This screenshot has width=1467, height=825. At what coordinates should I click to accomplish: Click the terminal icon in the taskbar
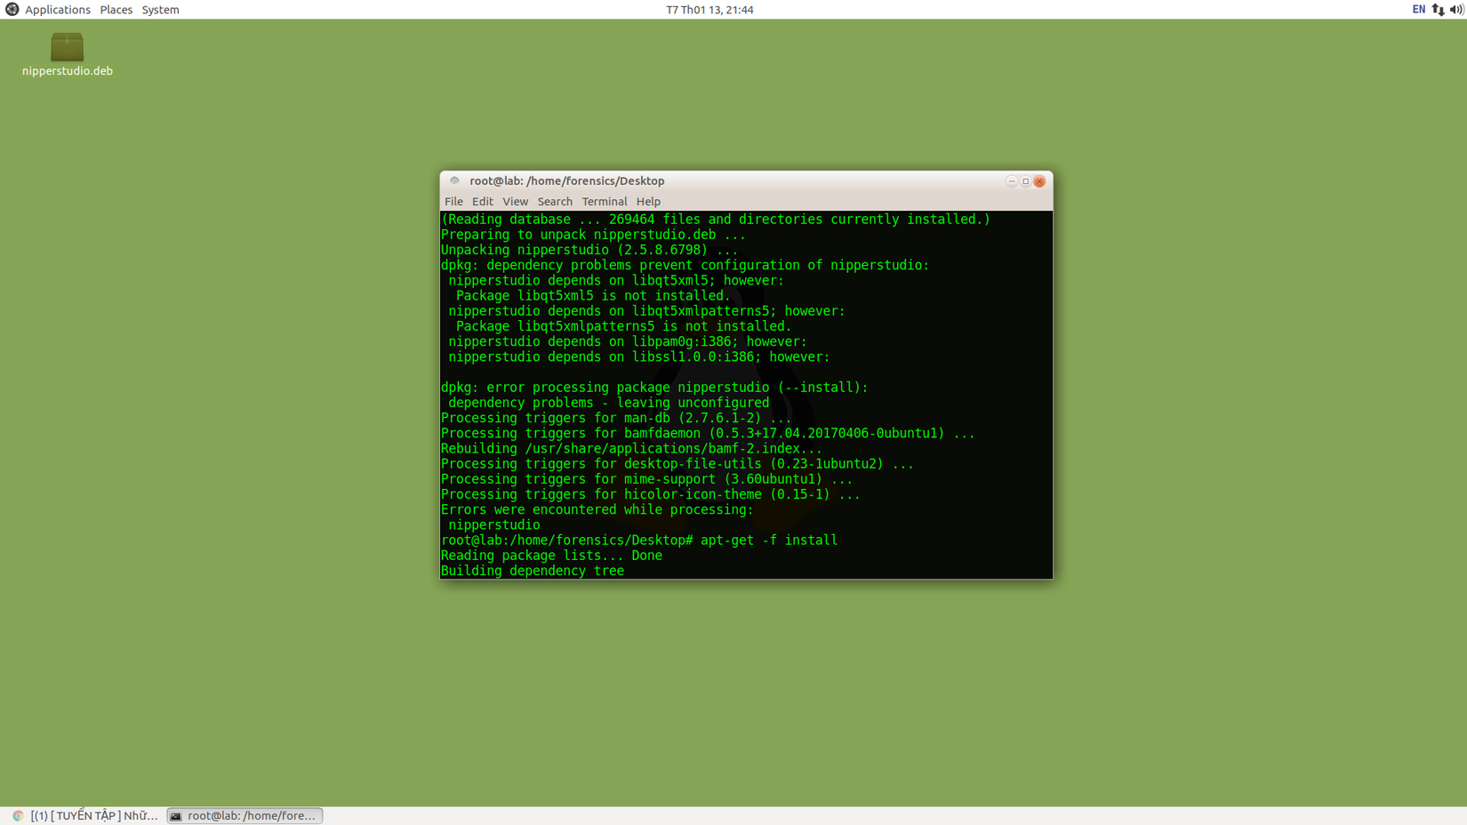[x=176, y=816]
